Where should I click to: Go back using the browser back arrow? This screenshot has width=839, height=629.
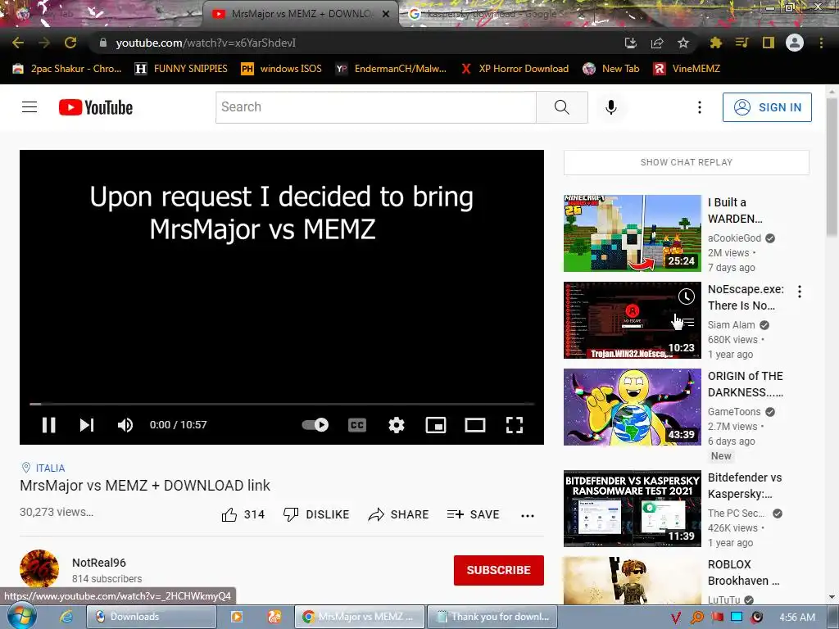[x=18, y=43]
